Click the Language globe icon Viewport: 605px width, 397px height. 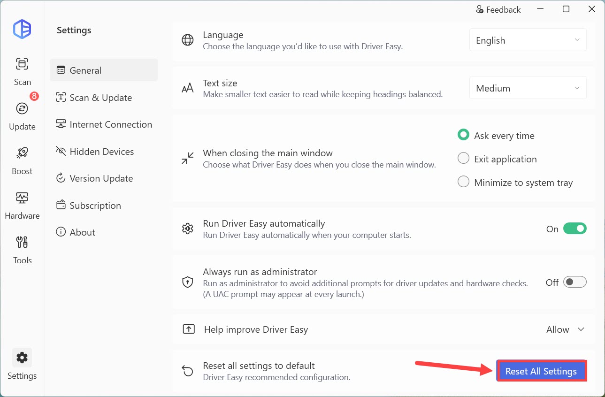(188, 40)
